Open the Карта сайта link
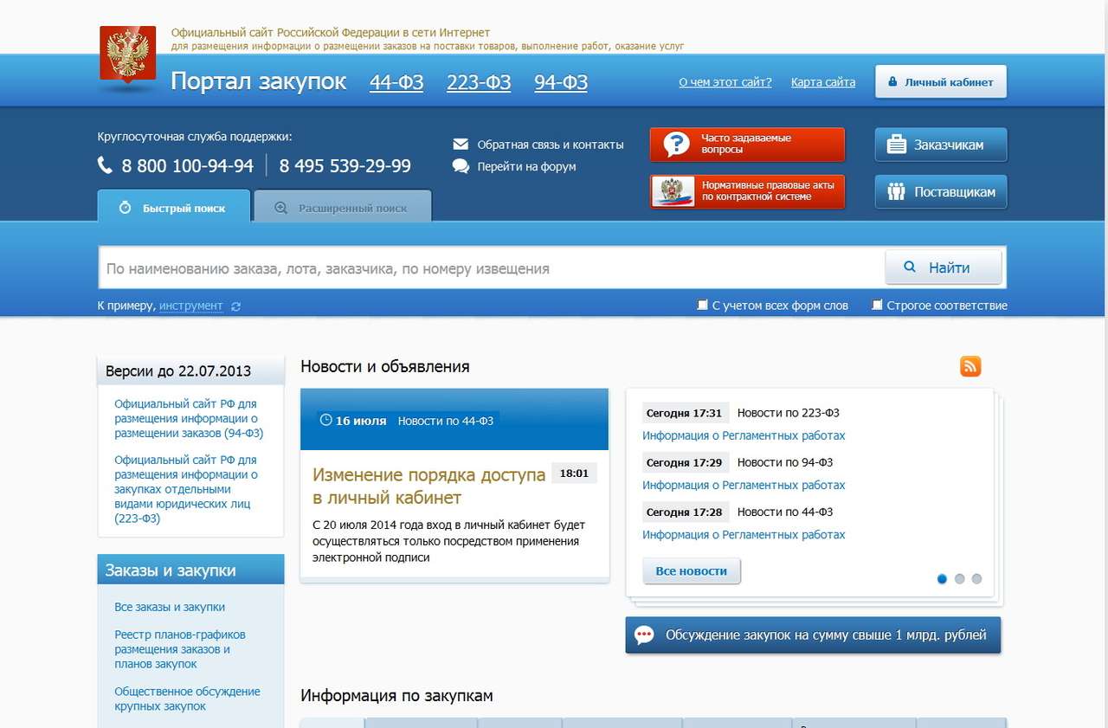This screenshot has height=728, width=1108. point(821,81)
